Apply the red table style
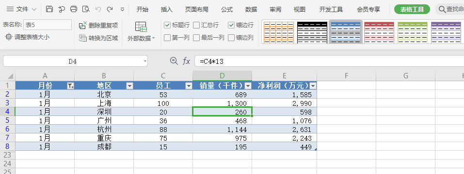The image size is (464, 174). pyautogui.click(x=379, y=32)
